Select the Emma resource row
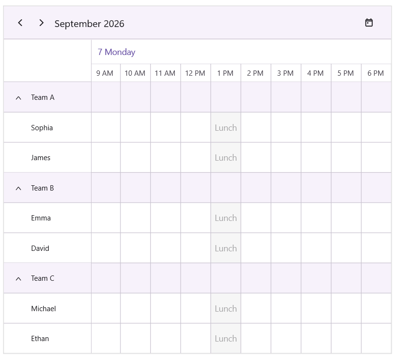Screen dimensions: 395x357 coord(47,218)
